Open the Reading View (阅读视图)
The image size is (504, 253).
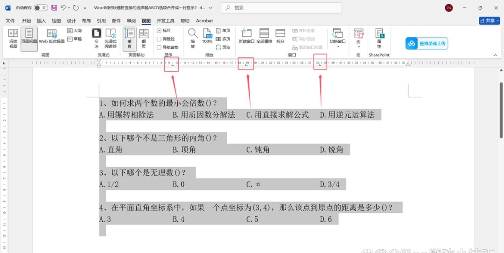pyautogui.click(x=13, y=39)
